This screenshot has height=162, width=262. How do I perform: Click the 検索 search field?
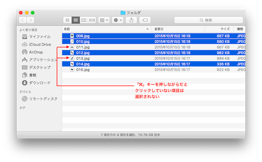pos(209,20)
